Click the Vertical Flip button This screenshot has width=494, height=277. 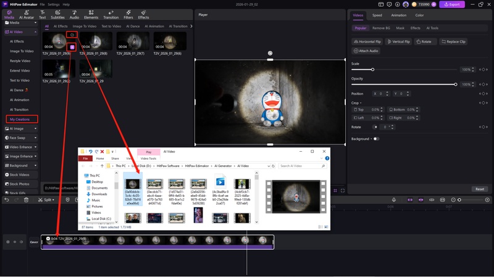click(x=398, y=41)
